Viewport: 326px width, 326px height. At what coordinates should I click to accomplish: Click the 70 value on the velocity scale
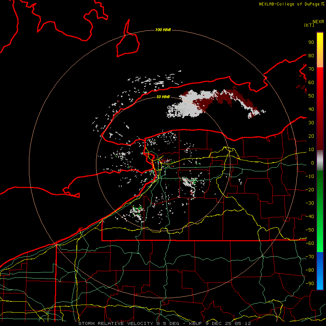311,69
